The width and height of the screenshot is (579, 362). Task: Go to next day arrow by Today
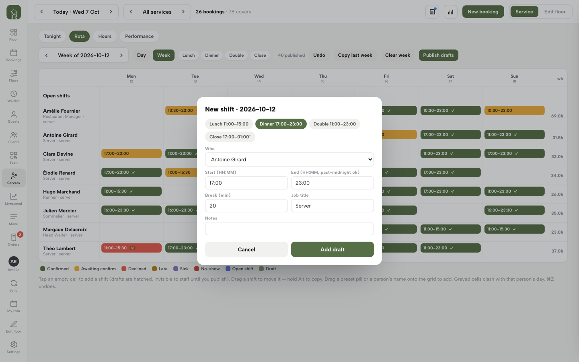click(111, 12)
